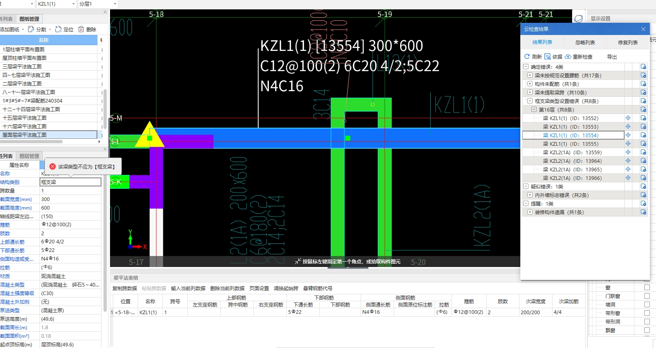Viewport: 656px width, 348px height.
Task: Locate beam KZL2(1A) ID 13964 with target icon
Action: pos(628,161)
